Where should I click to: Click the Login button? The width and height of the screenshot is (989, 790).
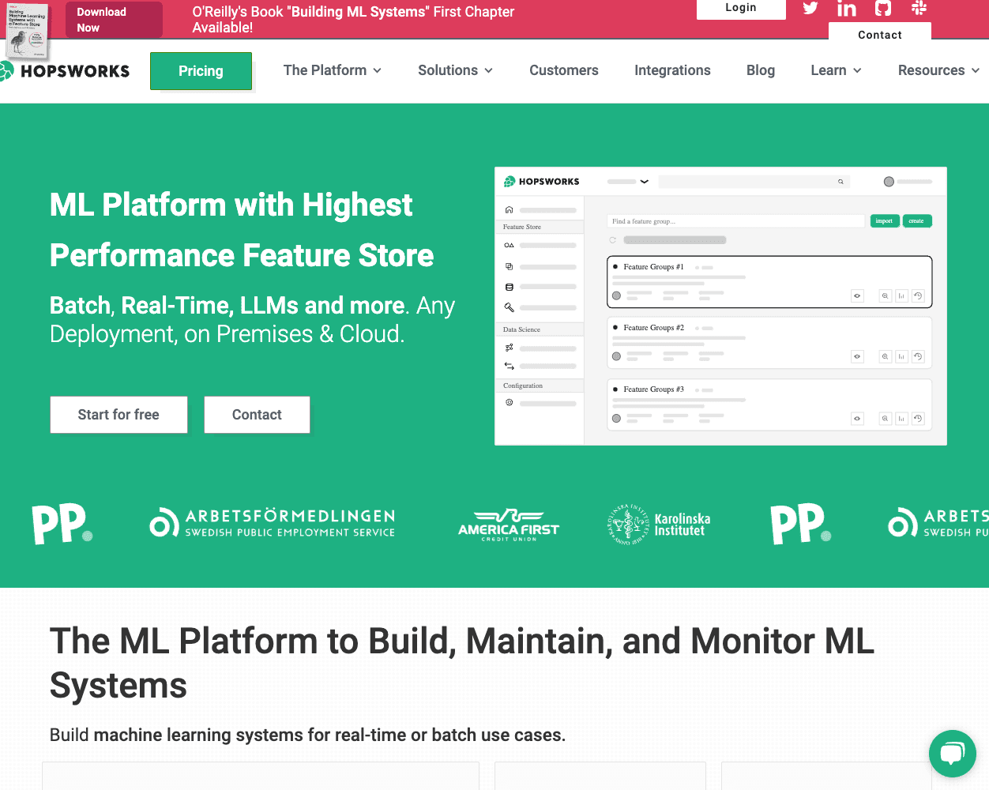click(741, 8)
